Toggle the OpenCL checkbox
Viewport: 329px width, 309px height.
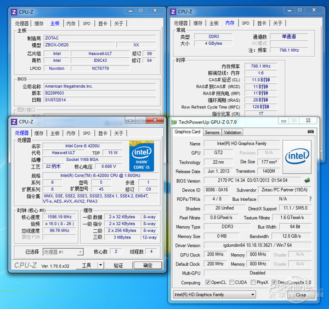coord(207,283)
